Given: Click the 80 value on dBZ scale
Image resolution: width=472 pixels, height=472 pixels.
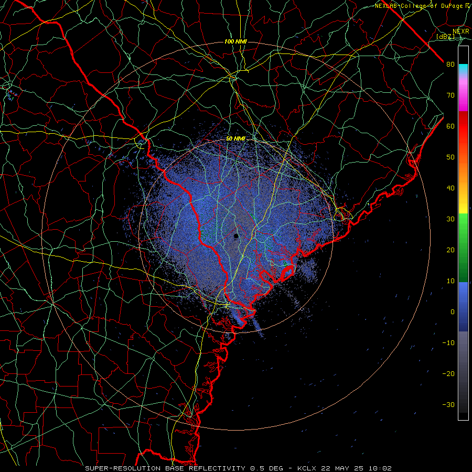Looking at the screenshot, I should pyautogui.click(x=450, y=65).
